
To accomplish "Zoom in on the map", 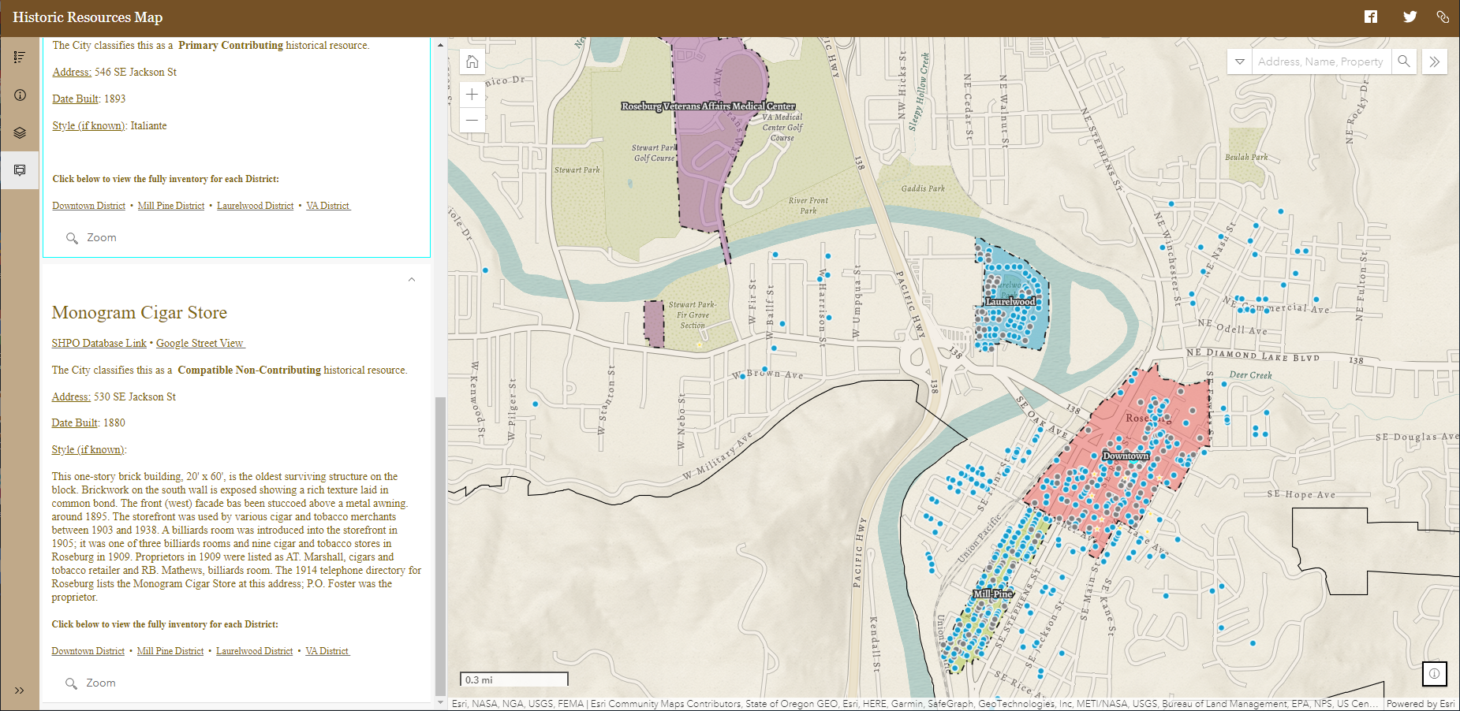I will click(x=472, y=95).
